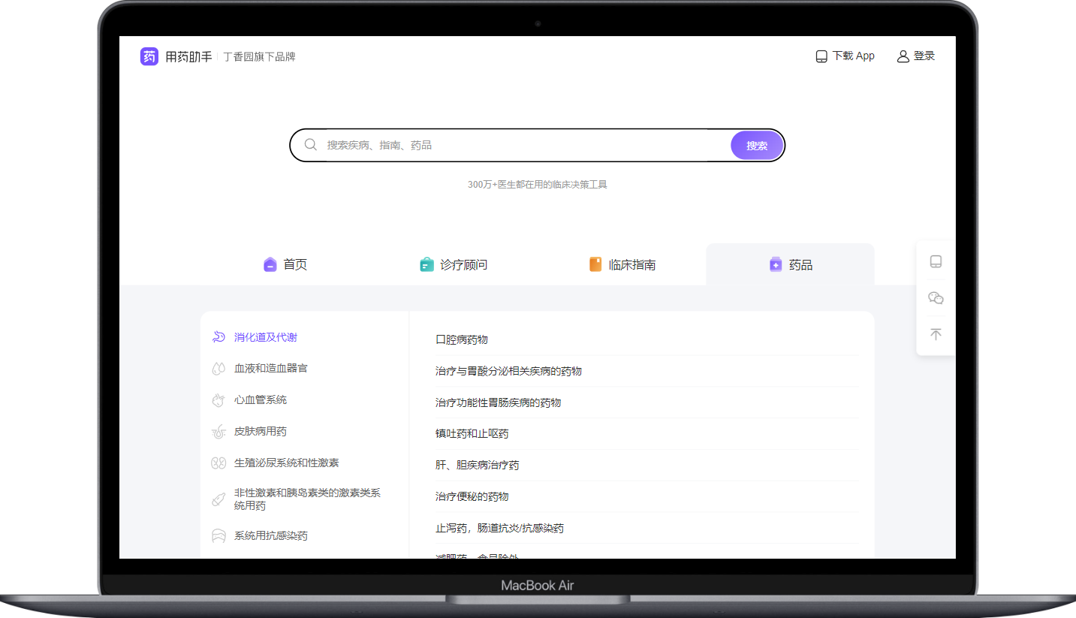Click the purple 搜索 button
Screen dimensions: 1076x618
click(x=757, y=146)
